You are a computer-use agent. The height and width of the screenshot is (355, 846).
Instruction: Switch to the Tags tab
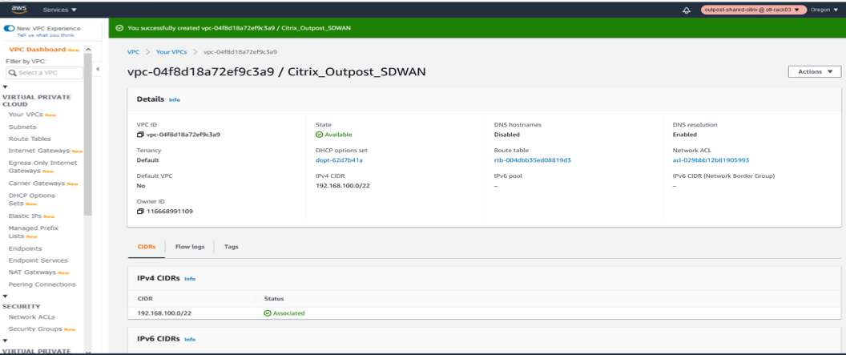point(232,247)
